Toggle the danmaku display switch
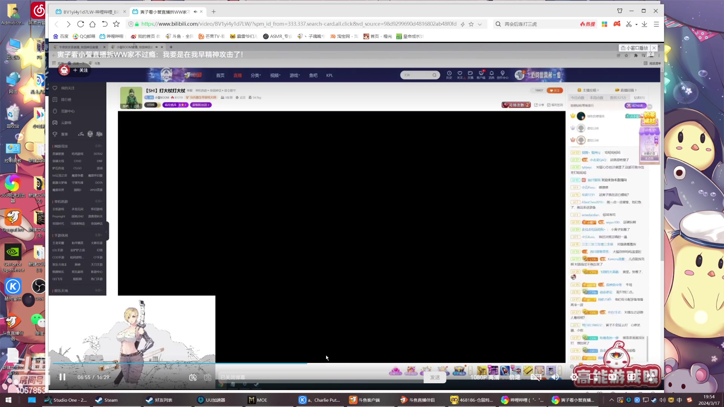The width and height of the screenshot is (724, 407). pos(193,378)
